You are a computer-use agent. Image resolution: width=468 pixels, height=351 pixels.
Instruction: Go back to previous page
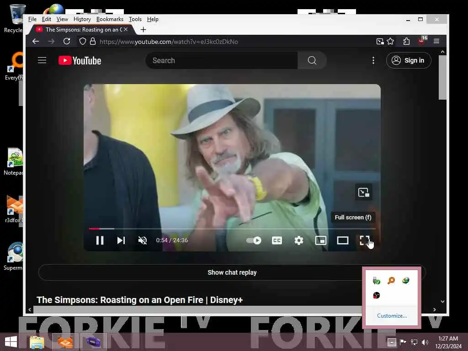[x=36, y=42]
